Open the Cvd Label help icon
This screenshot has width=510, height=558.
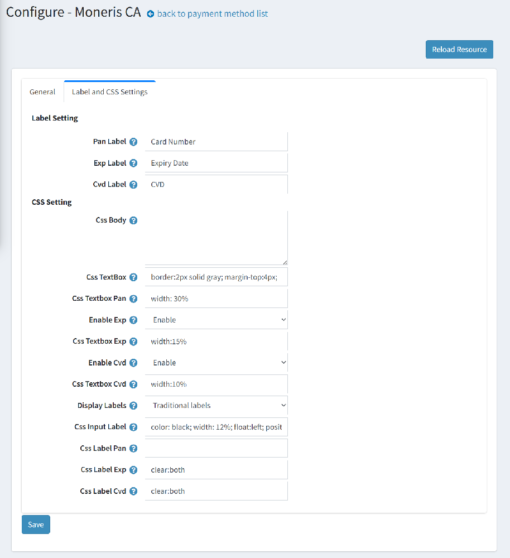(133, 184)
